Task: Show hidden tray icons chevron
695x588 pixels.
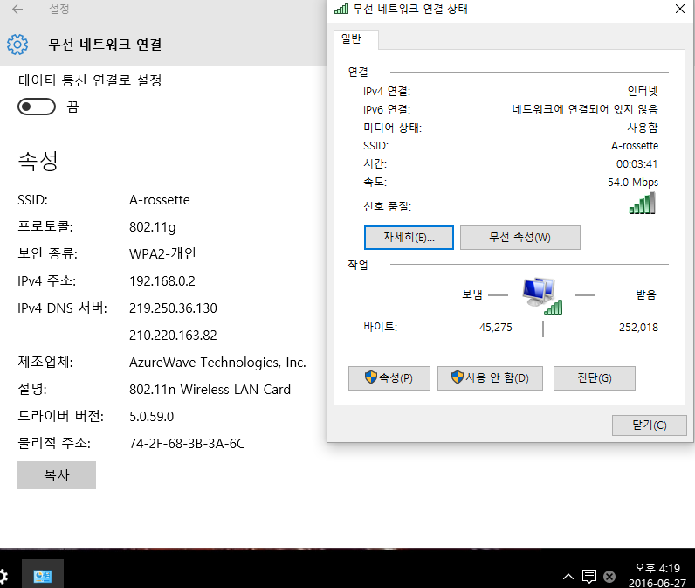Action: pos(568,576)
